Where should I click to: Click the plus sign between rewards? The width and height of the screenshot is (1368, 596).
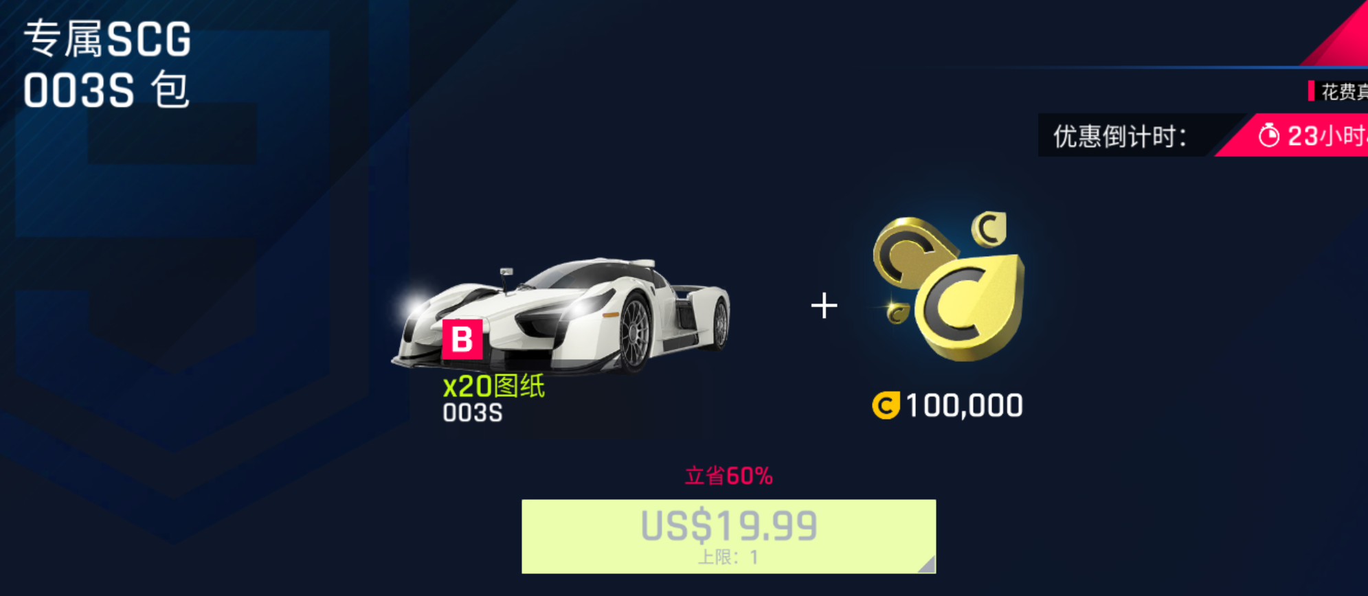click(824, 306)
